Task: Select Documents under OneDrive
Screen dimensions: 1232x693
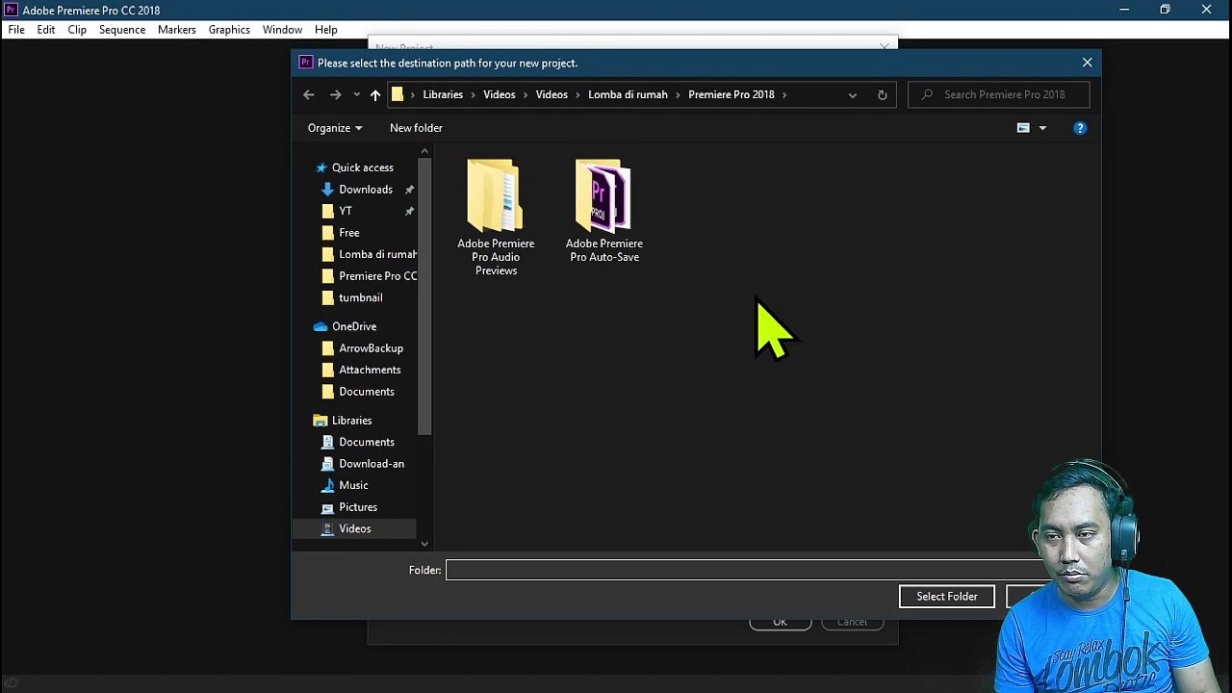Action: [x=367, y=392]
